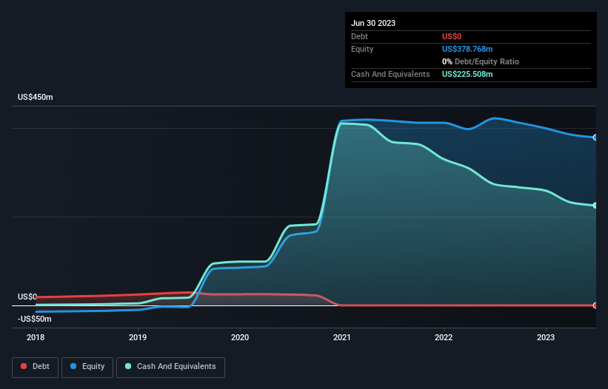The height and width of the screenshot is (389, 608).
Task: Click the US$0 y-axis label
Action: 27,297
